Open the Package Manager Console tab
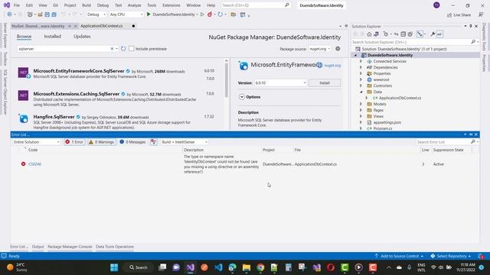This screenshot has height=275, width=490. [70, 247]
